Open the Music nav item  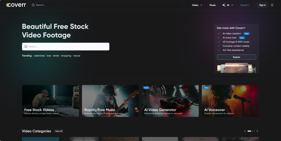pyautogui.click(x=213, y=5)
